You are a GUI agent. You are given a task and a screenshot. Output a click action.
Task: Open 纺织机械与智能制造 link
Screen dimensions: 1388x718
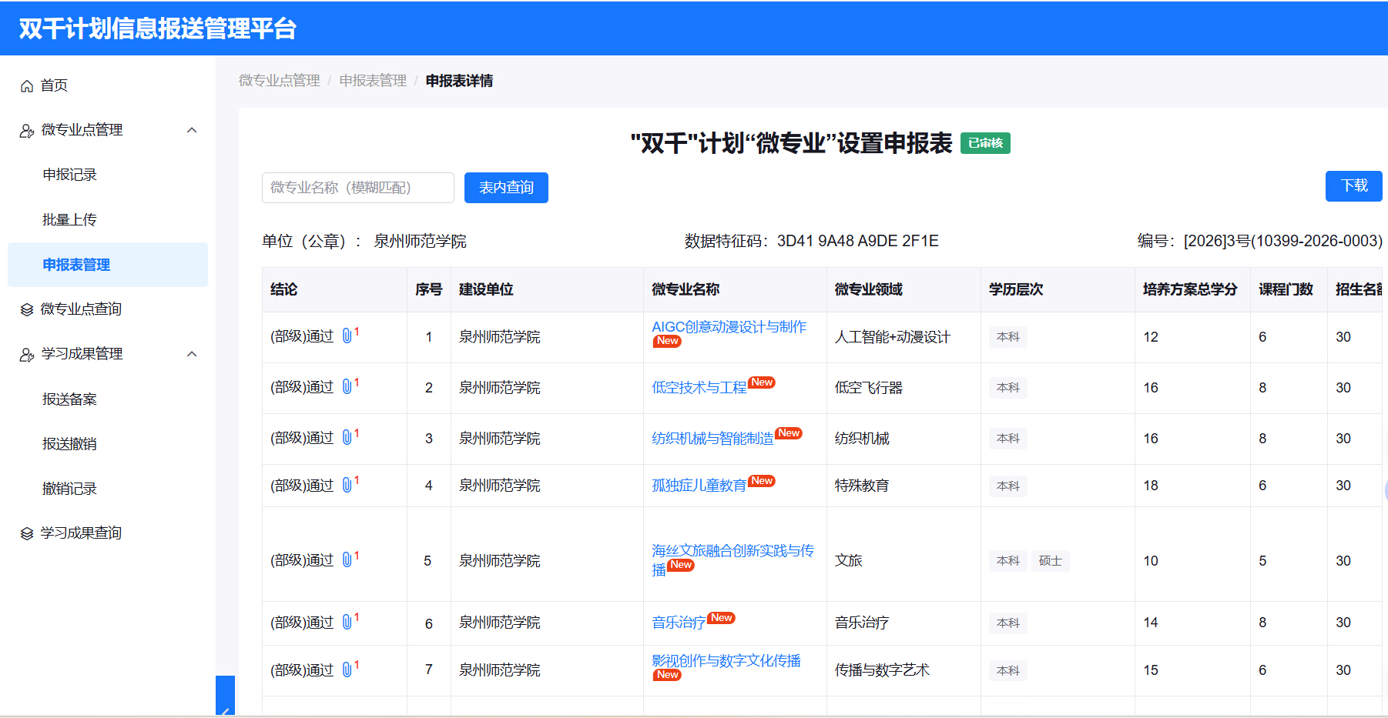pos(712,439)
